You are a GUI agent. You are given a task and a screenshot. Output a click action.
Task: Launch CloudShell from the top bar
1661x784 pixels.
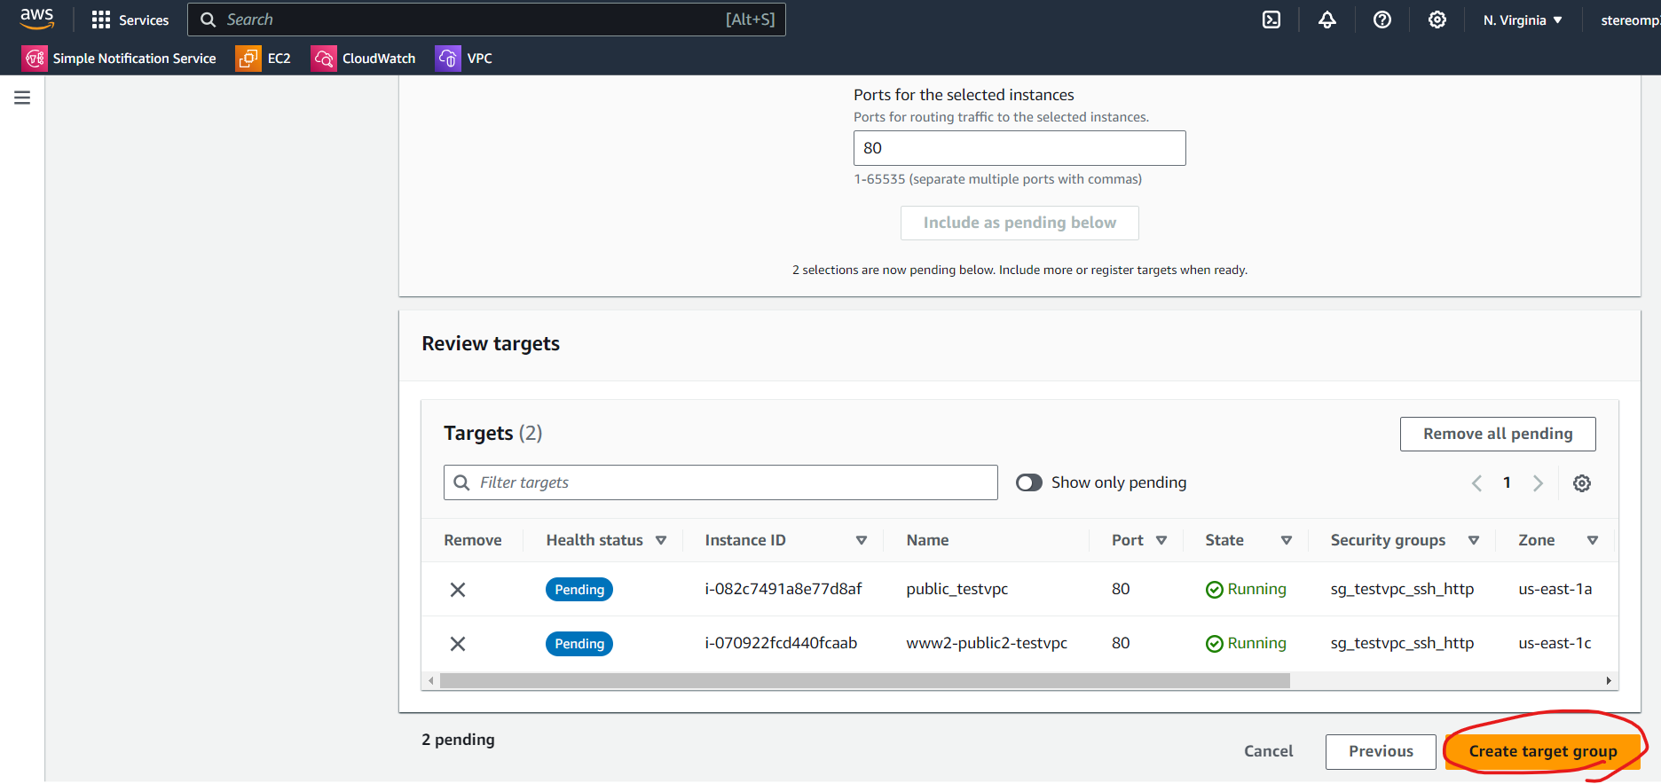point(1271,20)
